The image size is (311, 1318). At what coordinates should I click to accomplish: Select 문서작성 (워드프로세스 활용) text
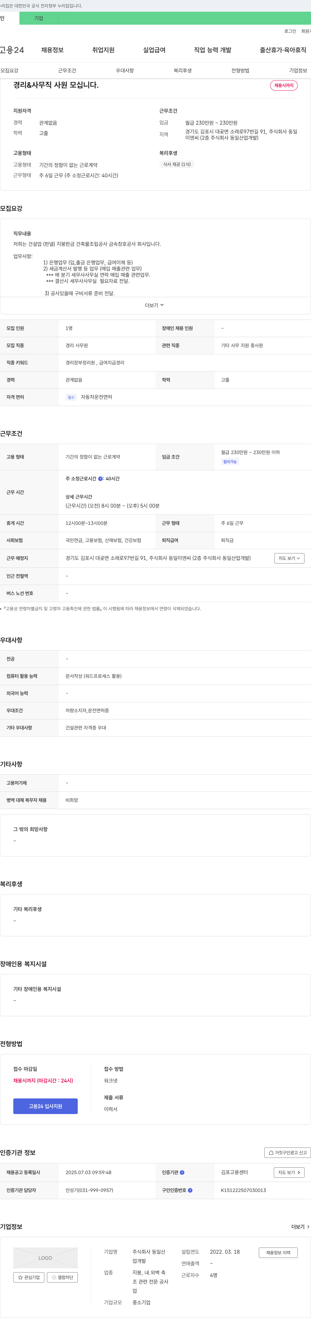(x=93, y=676)
